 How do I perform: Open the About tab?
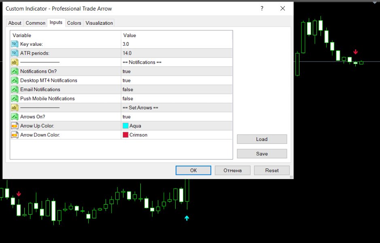coord(15,23)
